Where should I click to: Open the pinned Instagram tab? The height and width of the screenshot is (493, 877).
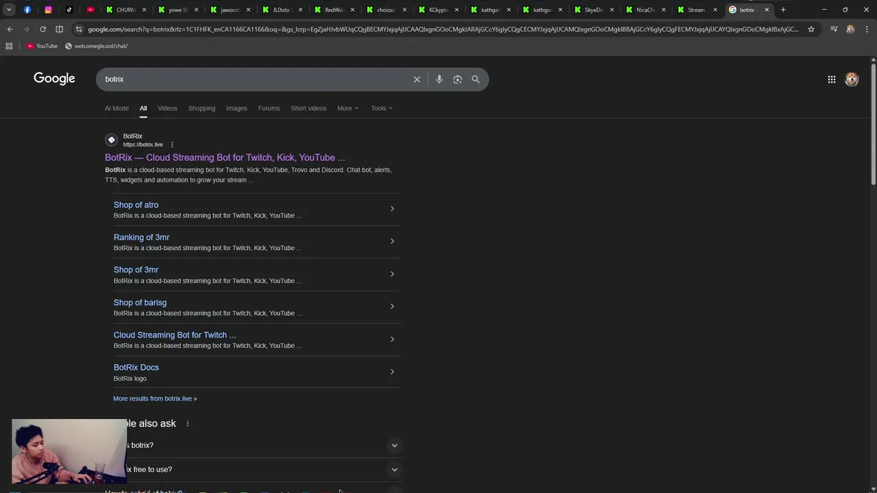pyautogui.click(x=48, y=10)
